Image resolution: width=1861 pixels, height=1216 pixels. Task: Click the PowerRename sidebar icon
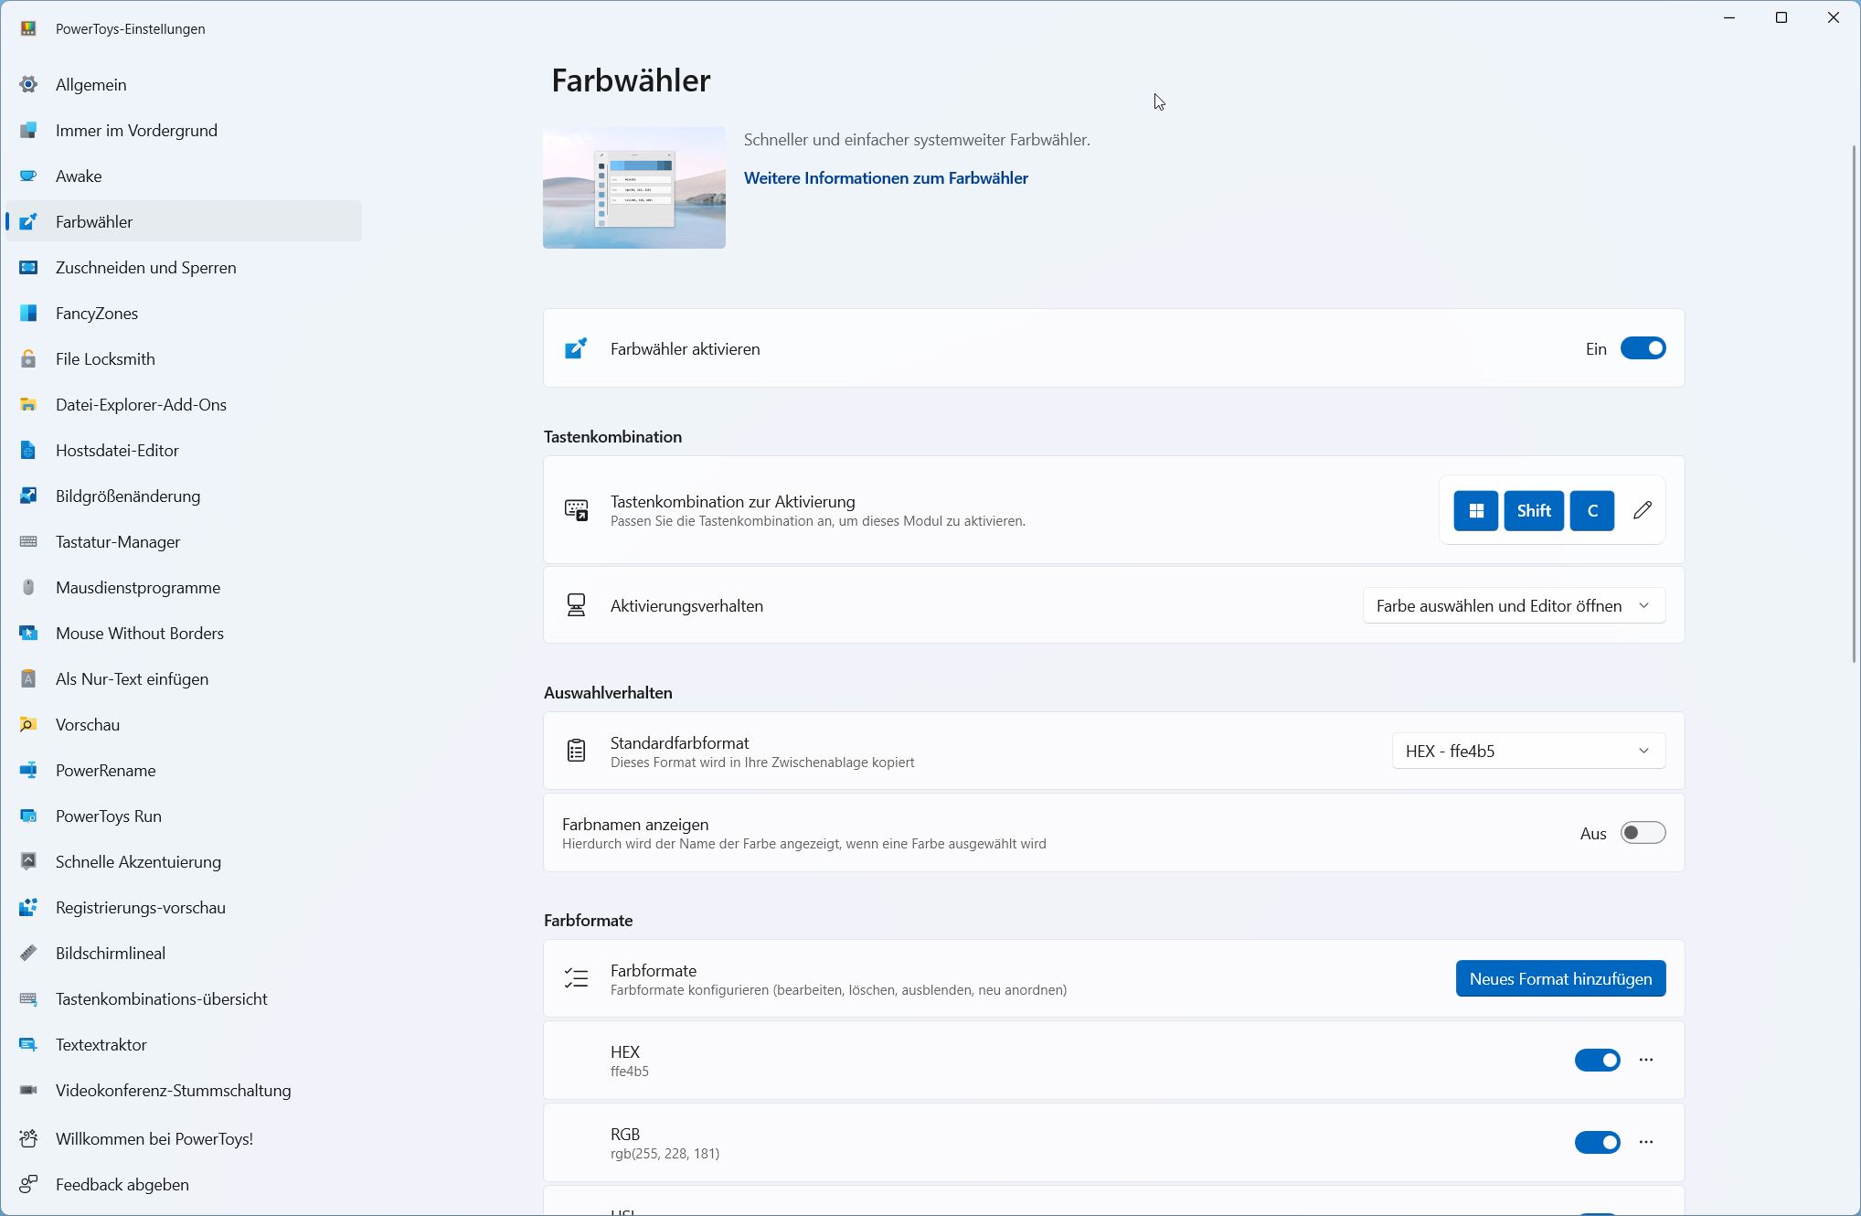point(28,771)
